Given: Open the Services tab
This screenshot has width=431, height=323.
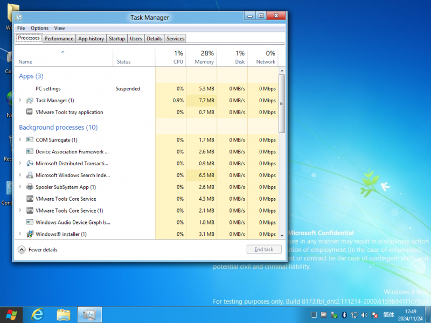Looking at the screenshot, I should [x=176, y=39].
